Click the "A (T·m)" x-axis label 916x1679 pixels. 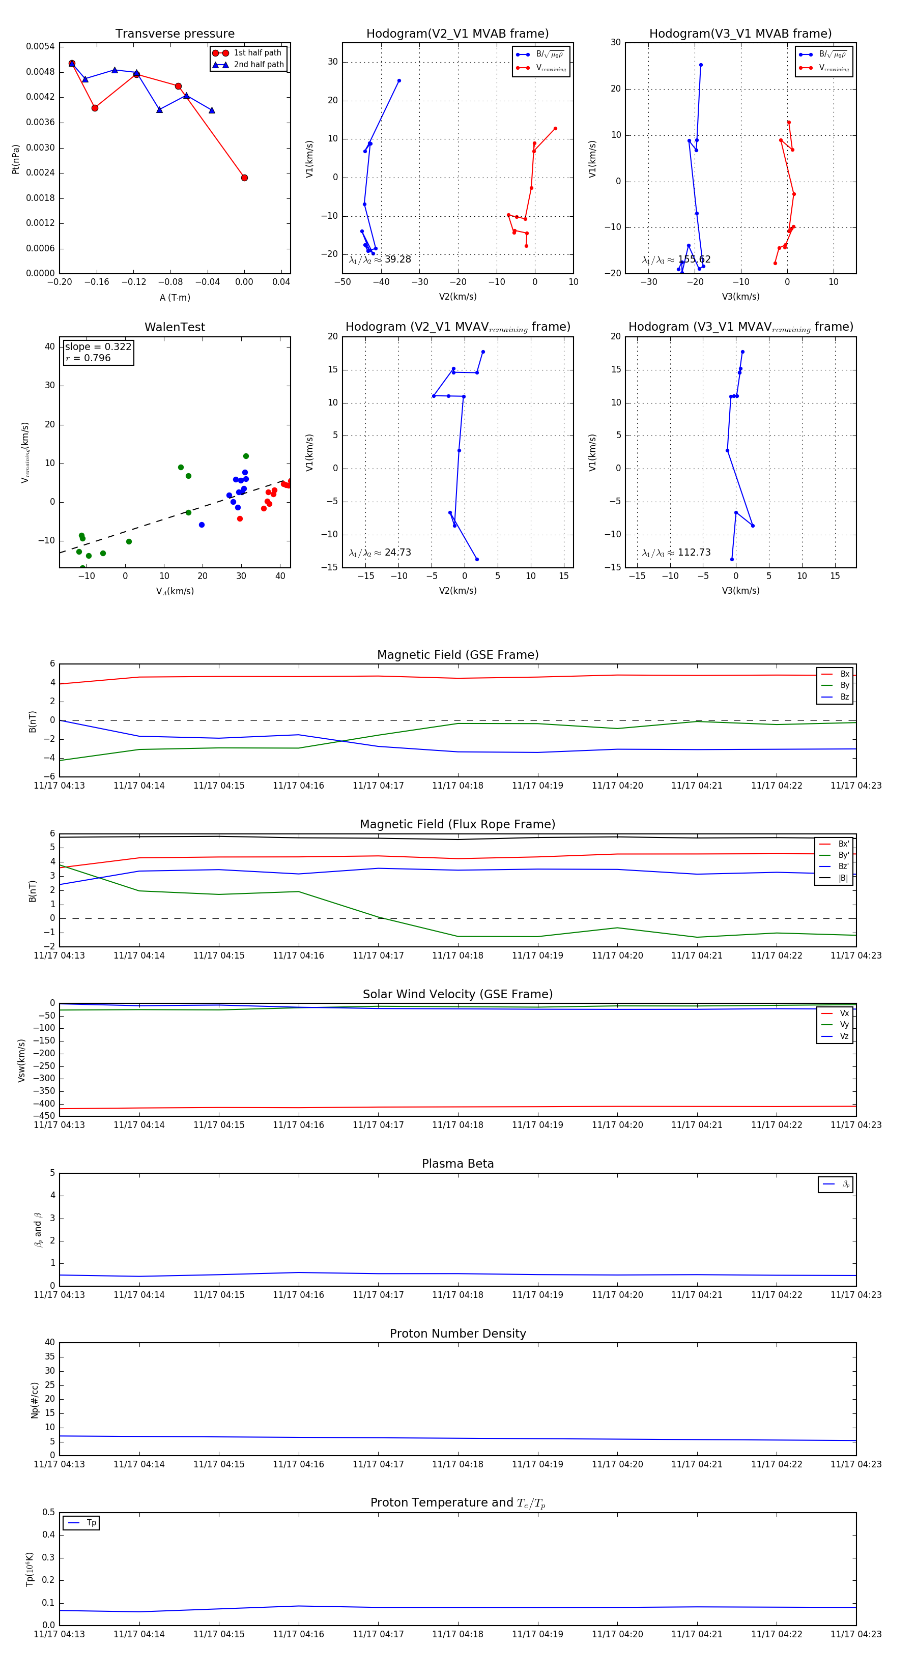coord(175,297)
